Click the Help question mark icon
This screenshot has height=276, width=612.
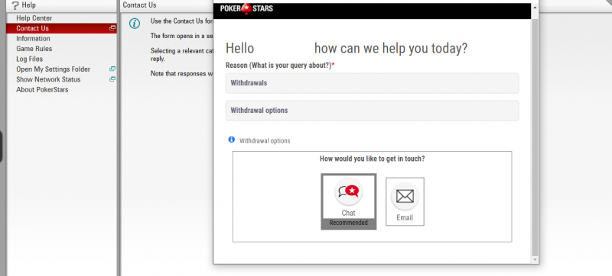[15, 6]
